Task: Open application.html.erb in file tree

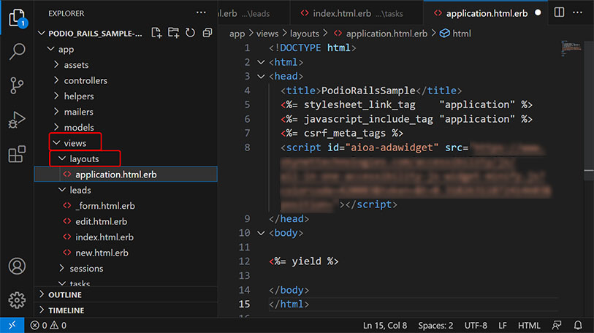Action: pos(126,175)
